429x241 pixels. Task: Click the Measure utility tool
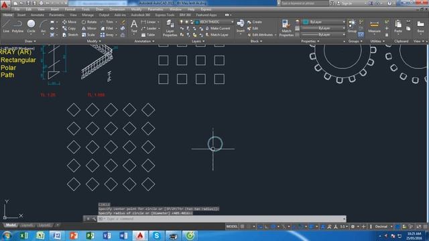[x=374, y=26]
